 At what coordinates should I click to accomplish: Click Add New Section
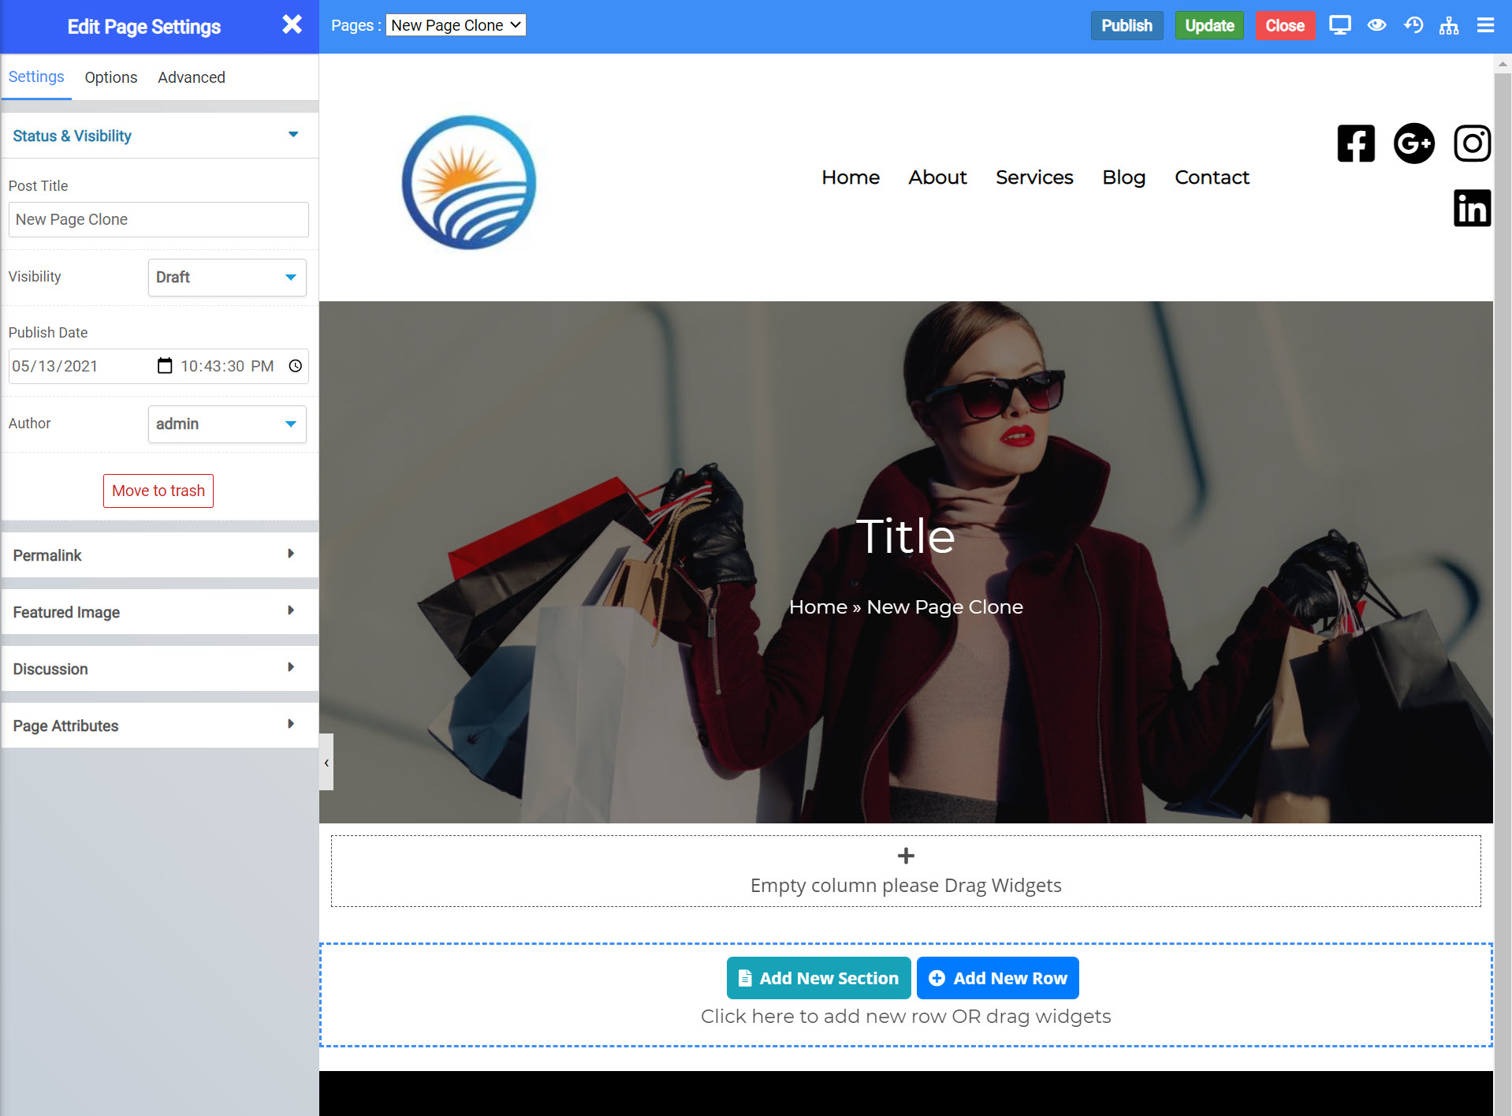pyautogui.click(x=817, y=977)
